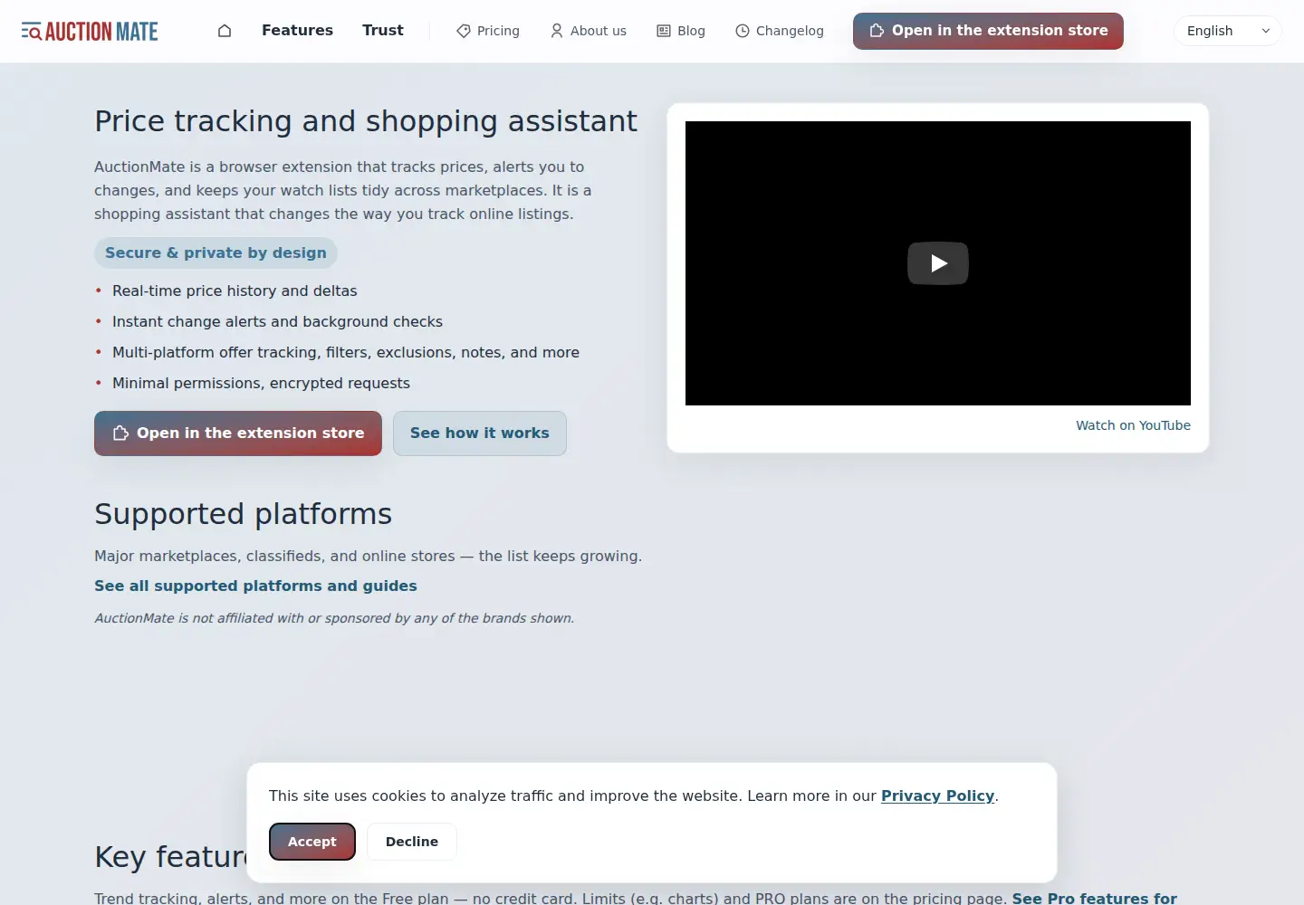Visit the Blog page
The image size is (1304, 905).
[681, 31]
